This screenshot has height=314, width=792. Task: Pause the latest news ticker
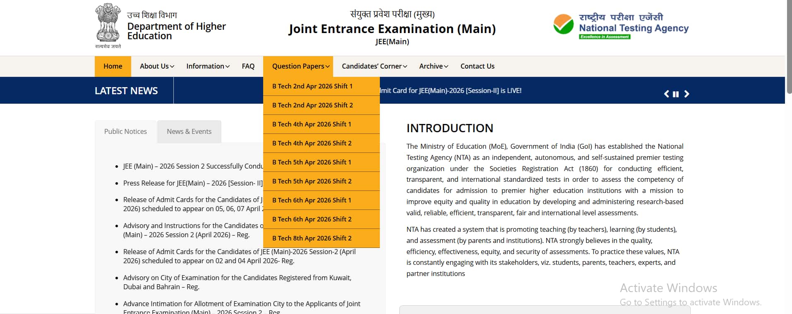676,94
